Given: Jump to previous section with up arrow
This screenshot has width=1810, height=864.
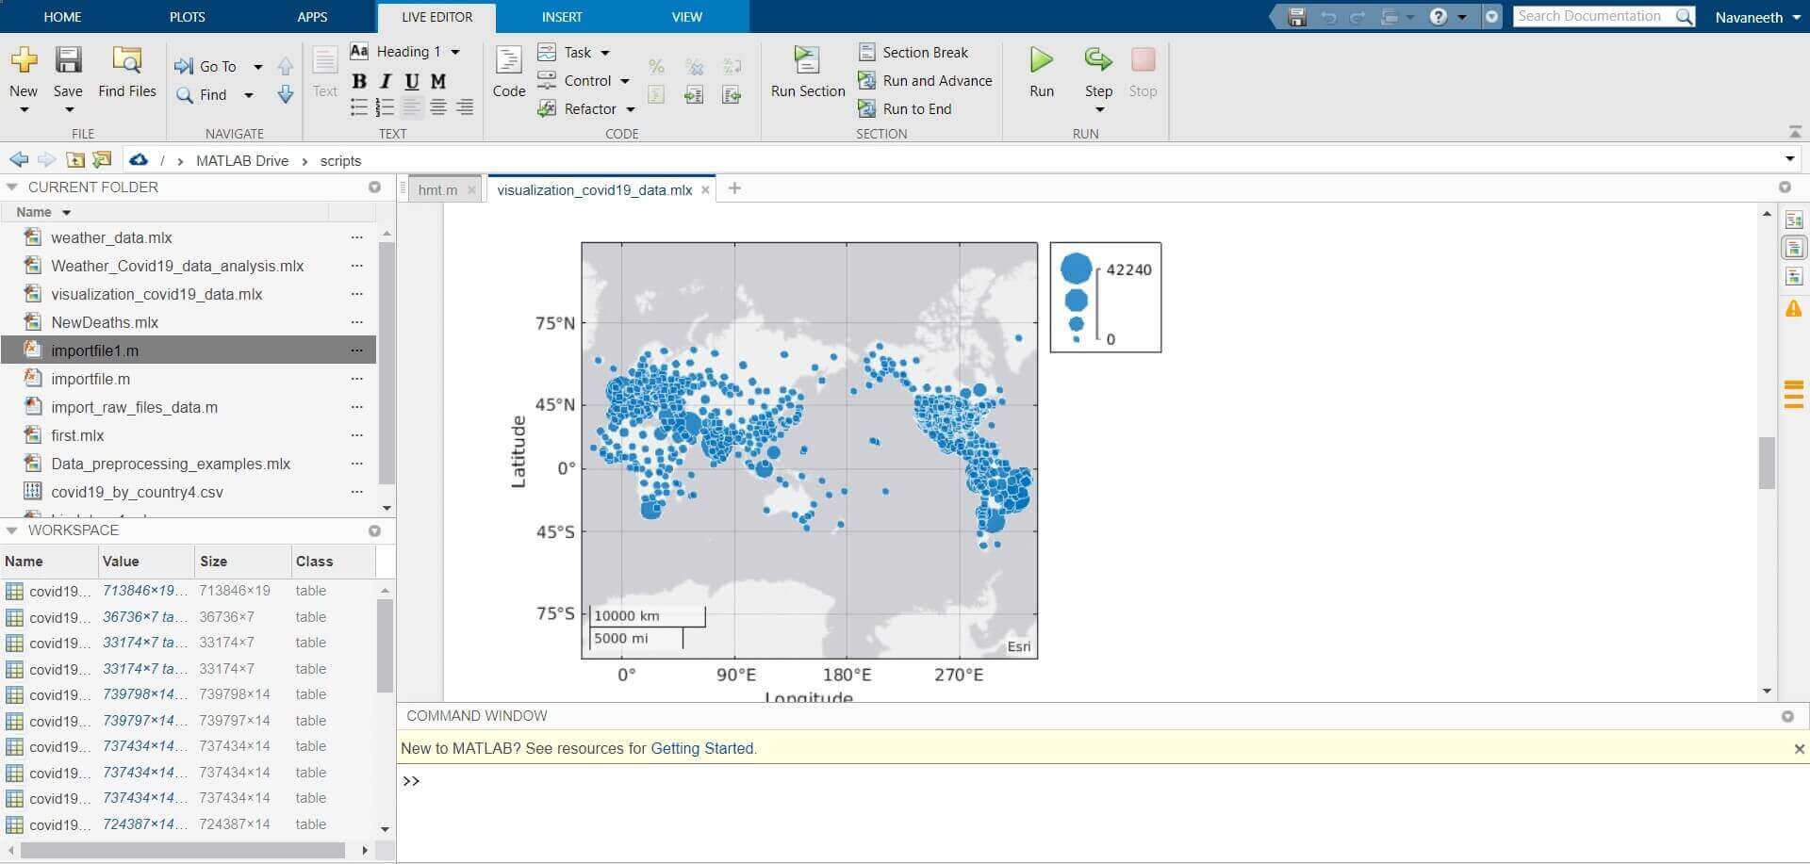Looking at the screenshot, I should [286, 66].
